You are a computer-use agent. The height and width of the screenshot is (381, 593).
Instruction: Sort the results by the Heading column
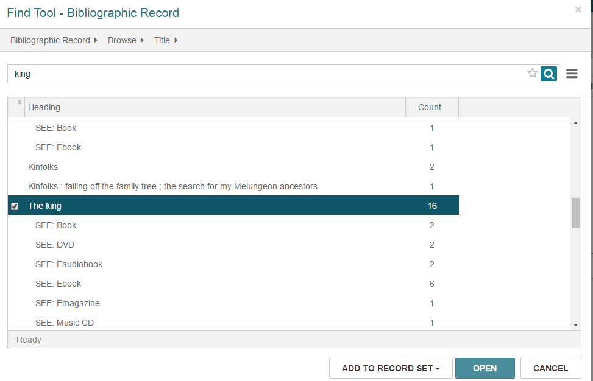pyautogui.click(x=215, y=107)
